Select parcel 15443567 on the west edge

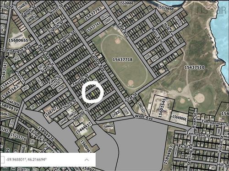(10, 92)
